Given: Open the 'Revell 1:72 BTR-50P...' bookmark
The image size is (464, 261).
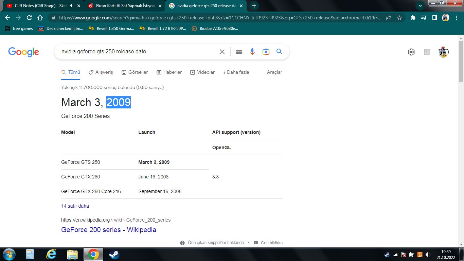Looking at the screenshot, I should point(163,29).
